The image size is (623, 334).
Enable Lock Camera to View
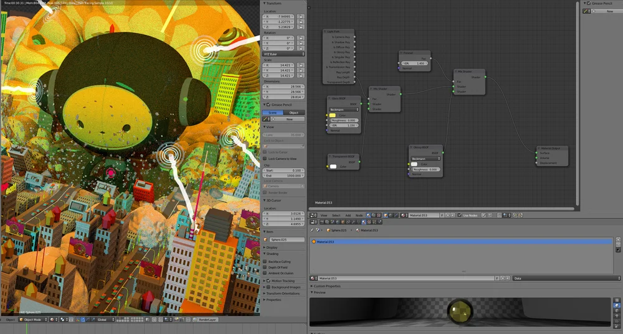(265, 159)
